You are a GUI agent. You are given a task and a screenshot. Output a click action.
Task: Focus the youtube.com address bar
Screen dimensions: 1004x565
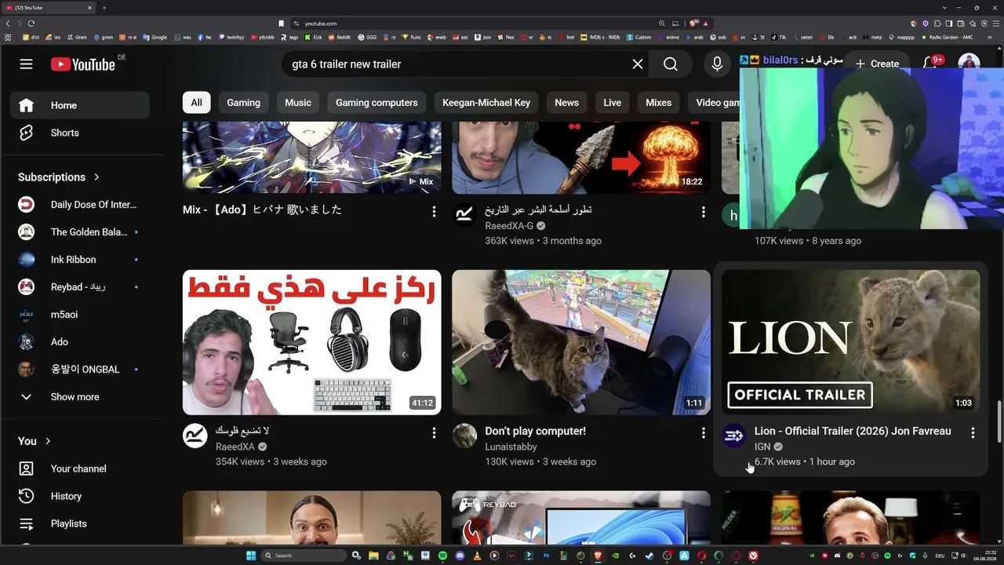pos(471,24)
